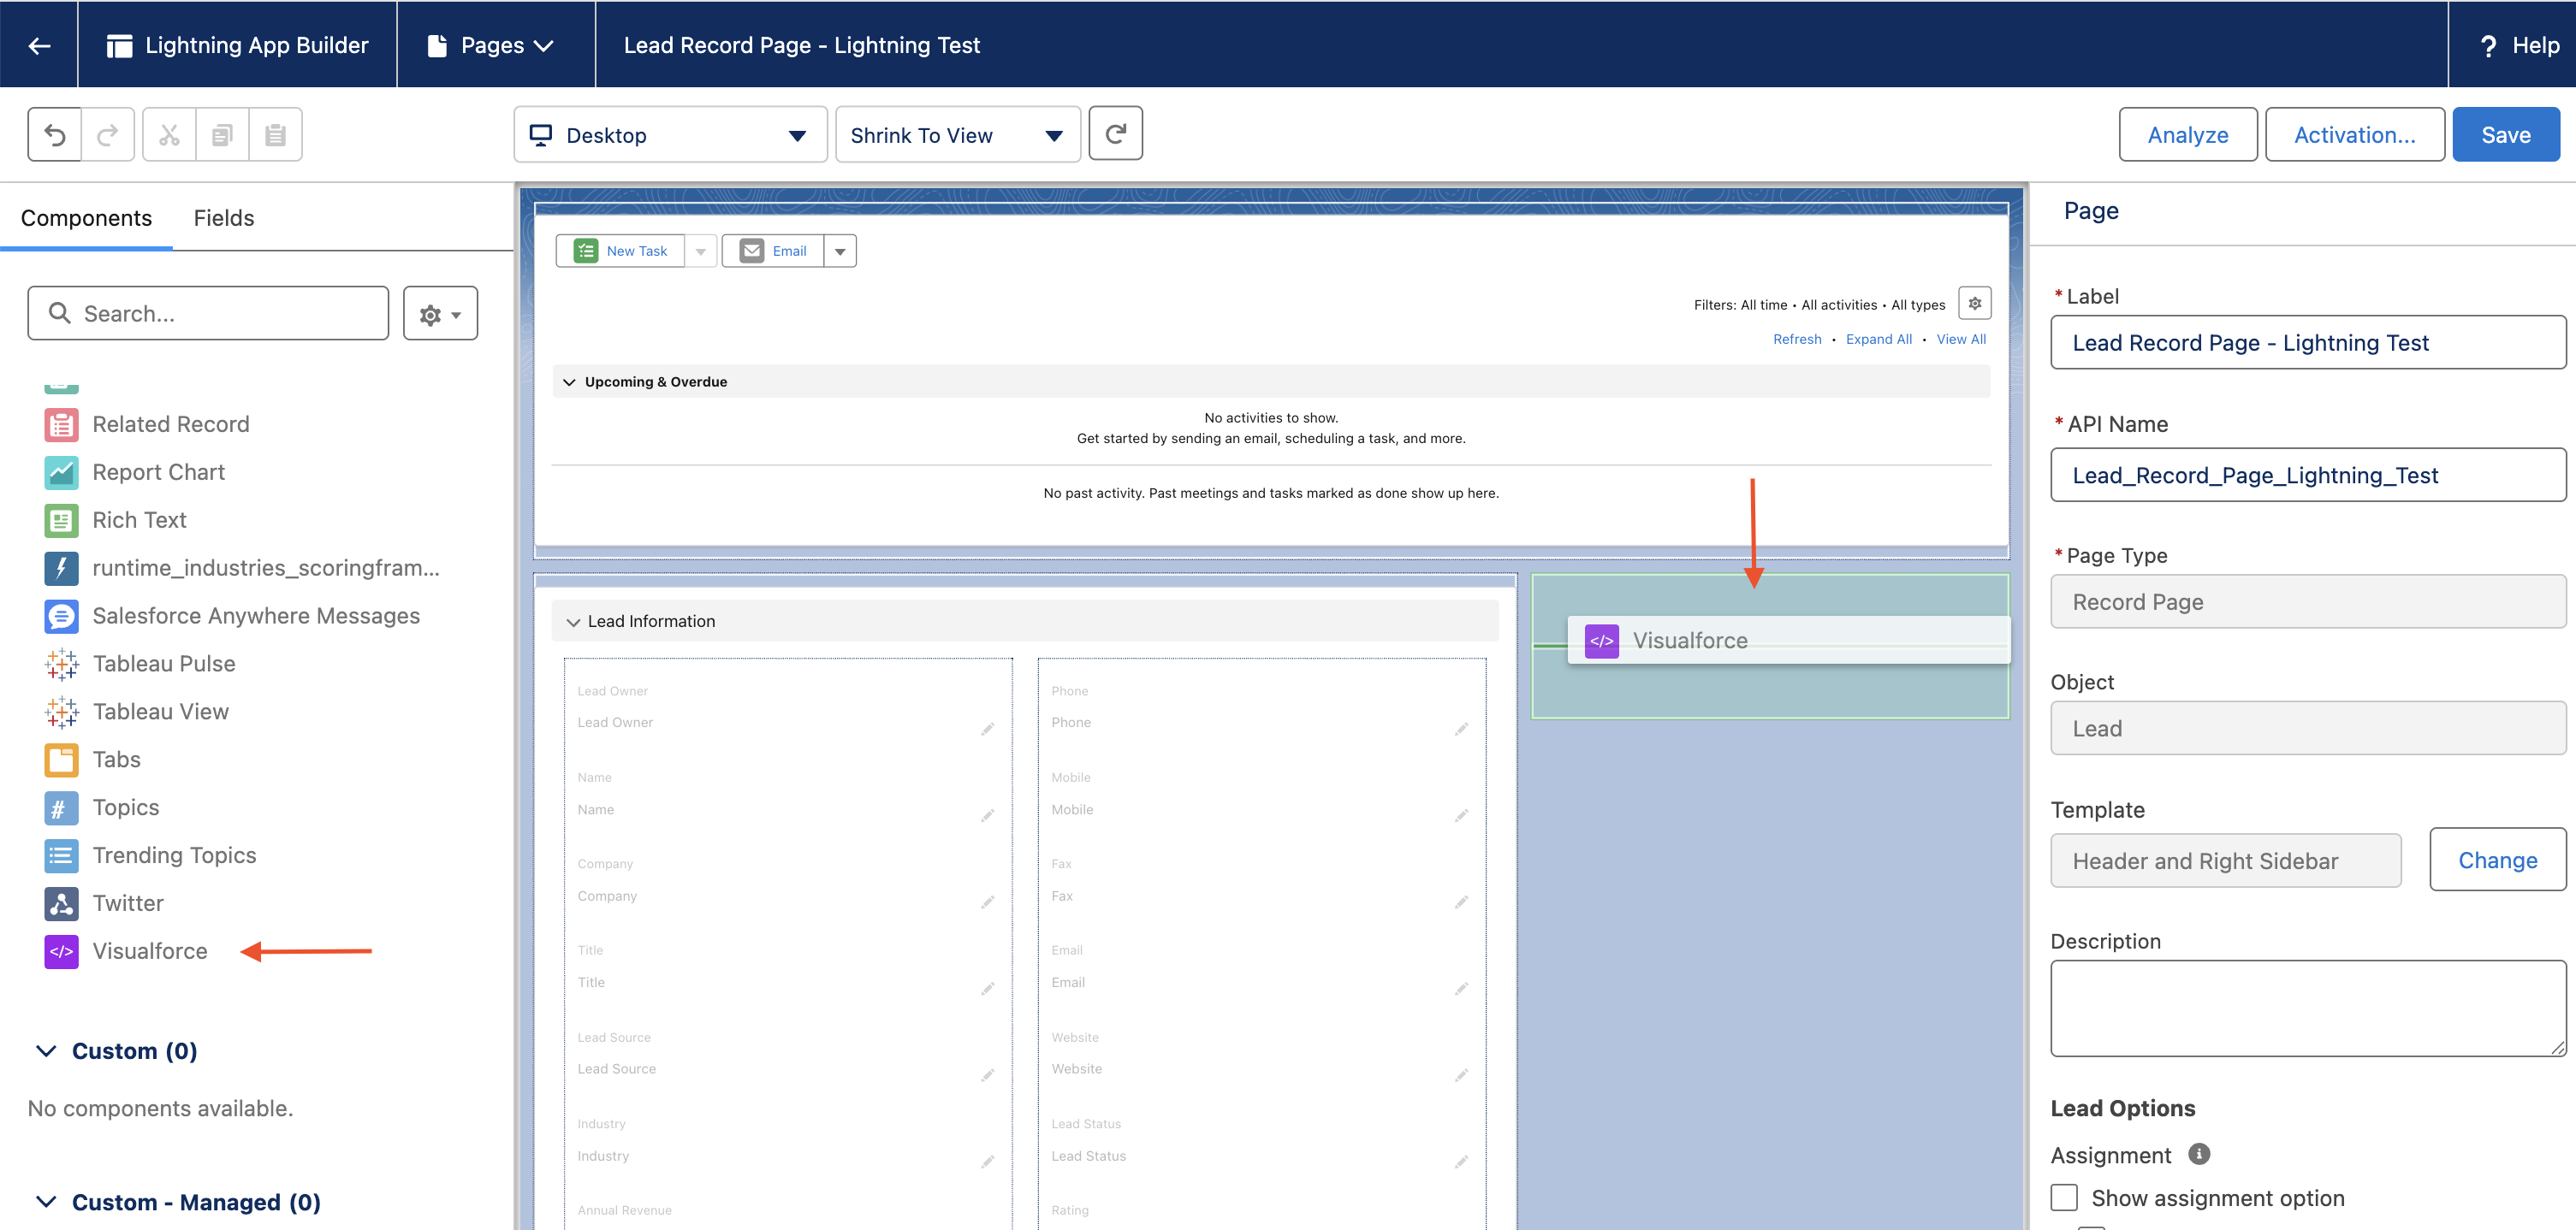Open the Desktop form factor dropdown
This screenshot has height=1230, width=2576.
coord(670,135)
